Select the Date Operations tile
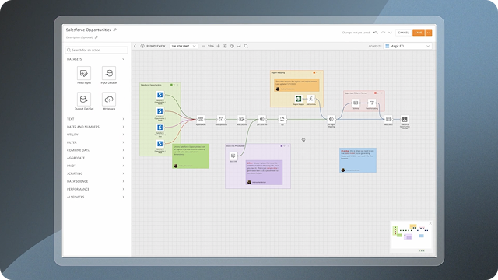 [x=221, y=119]
